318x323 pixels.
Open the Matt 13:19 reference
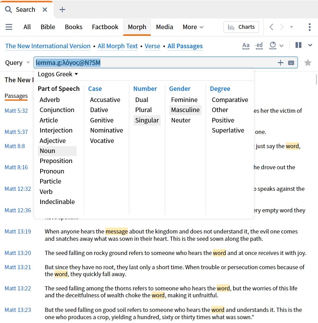tap(18, 231)
